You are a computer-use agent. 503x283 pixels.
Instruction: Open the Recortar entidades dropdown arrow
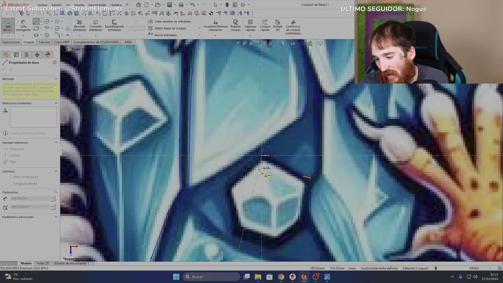tap(79, 36)
